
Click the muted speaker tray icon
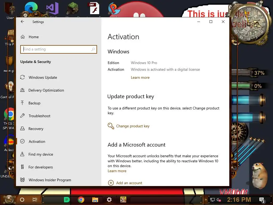tap(219, 200)
